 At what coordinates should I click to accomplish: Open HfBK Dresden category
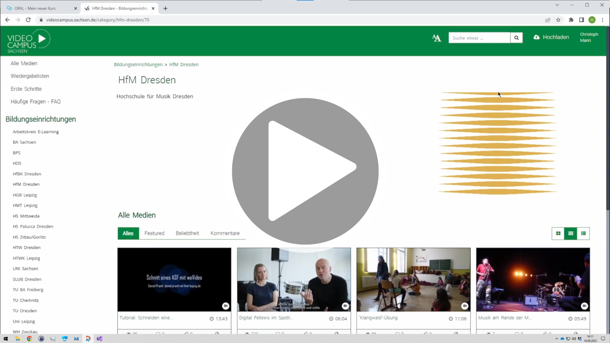[x=27, y=174]
